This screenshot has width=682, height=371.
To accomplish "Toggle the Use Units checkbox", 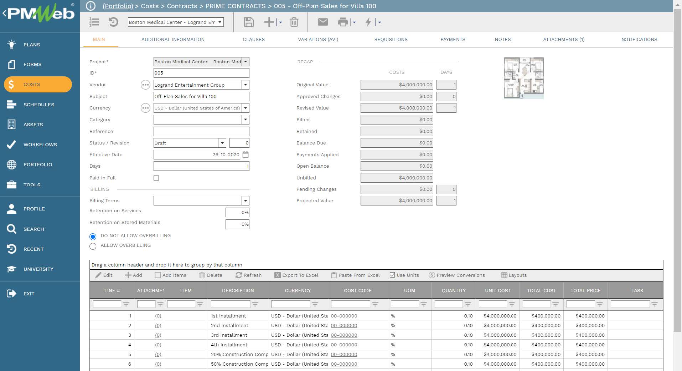I will point(392,275).
